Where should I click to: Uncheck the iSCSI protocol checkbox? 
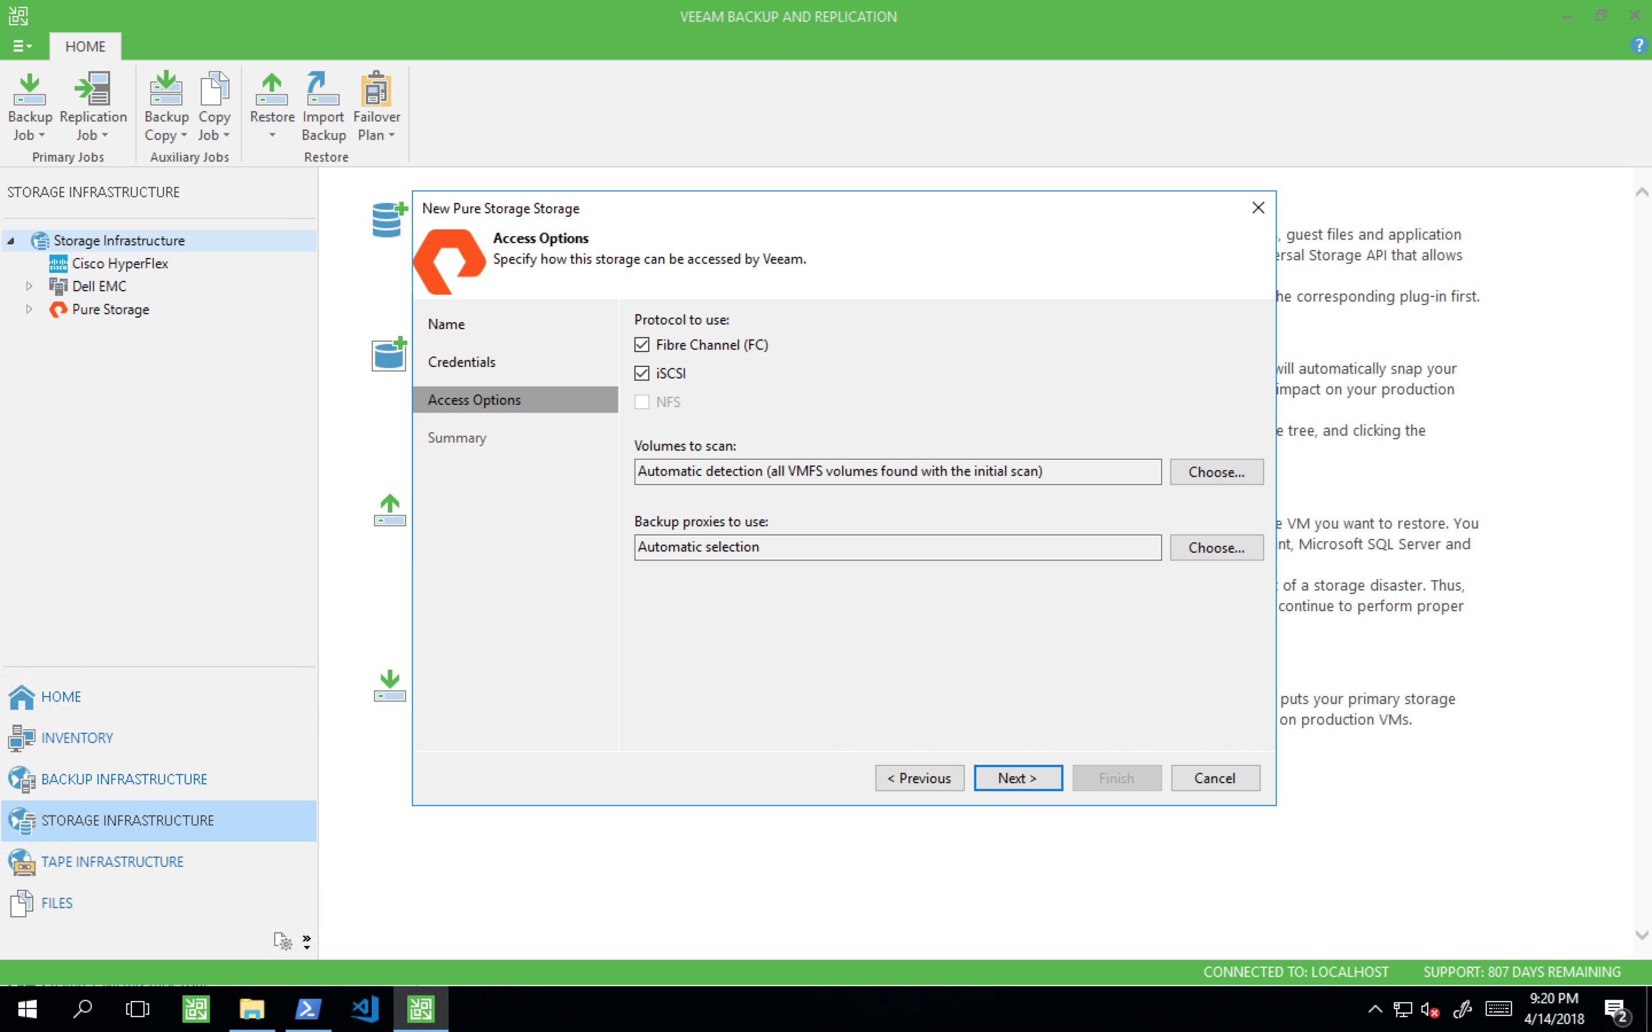pyautogui.click(x=642, y=373)
